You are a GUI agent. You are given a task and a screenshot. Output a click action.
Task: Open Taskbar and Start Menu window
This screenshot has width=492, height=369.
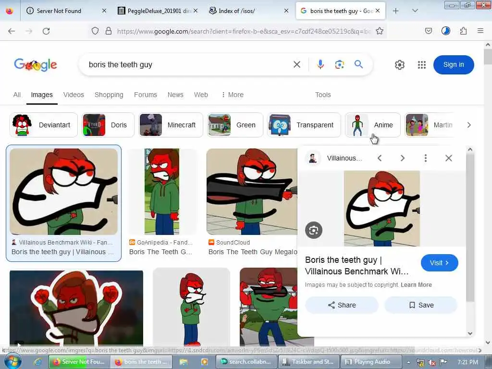pyautogui.click(x=309, y=362)
